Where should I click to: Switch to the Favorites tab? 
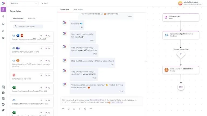point(32,19)
